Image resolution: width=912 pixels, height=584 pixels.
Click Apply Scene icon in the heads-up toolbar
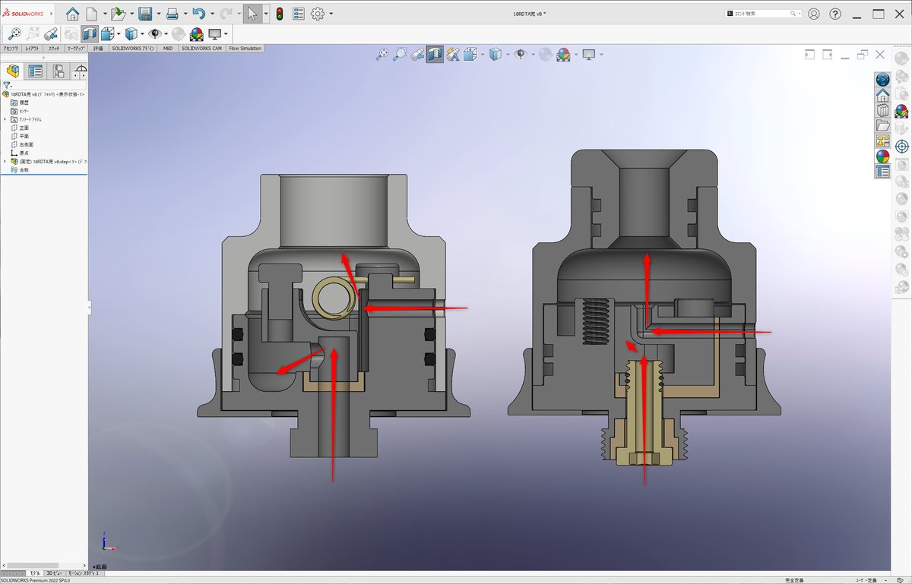click(x=563, y=54)
